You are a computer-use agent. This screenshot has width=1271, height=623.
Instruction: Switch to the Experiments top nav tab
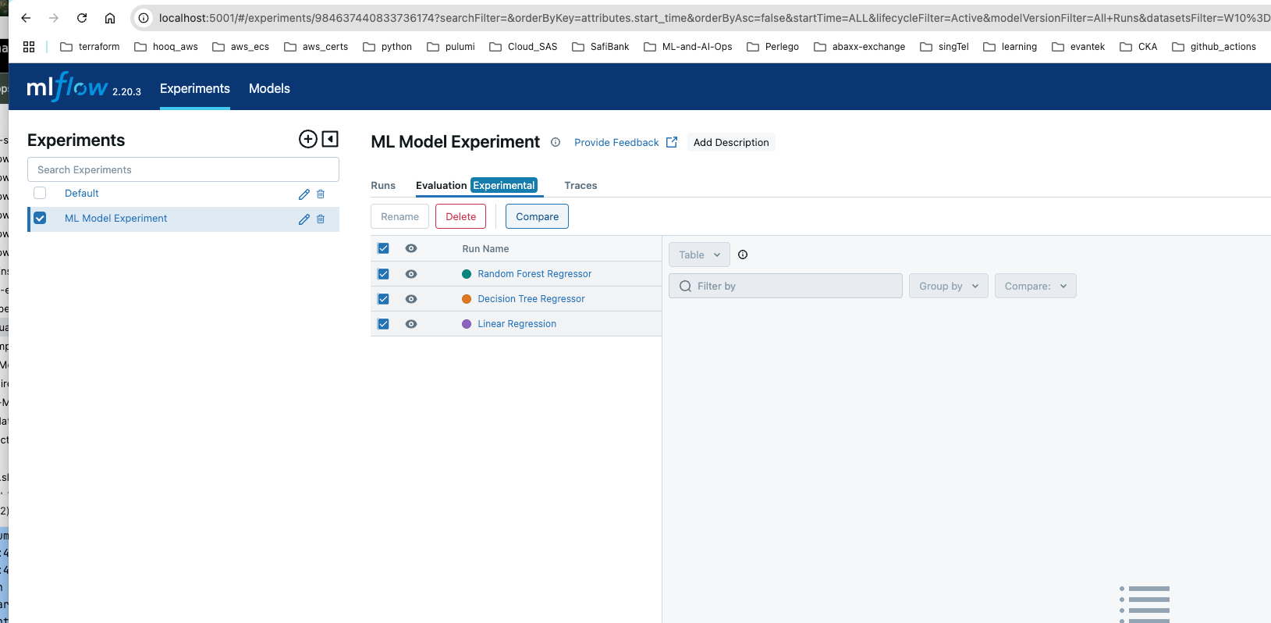click(195, 89)
